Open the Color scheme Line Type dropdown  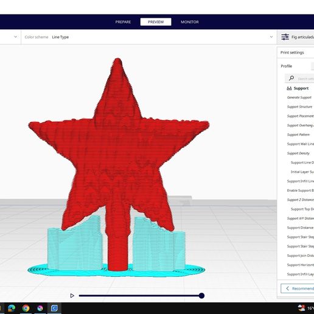[x=148, y=37]
